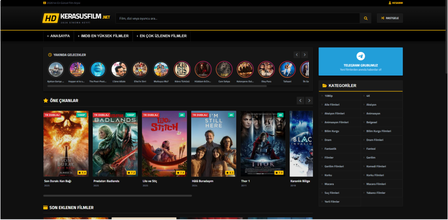The width and height of the screenshot is (448, 220).
Task: Open the Son Durak: Kan Bağı poster
Action: (x=66, y=144)
